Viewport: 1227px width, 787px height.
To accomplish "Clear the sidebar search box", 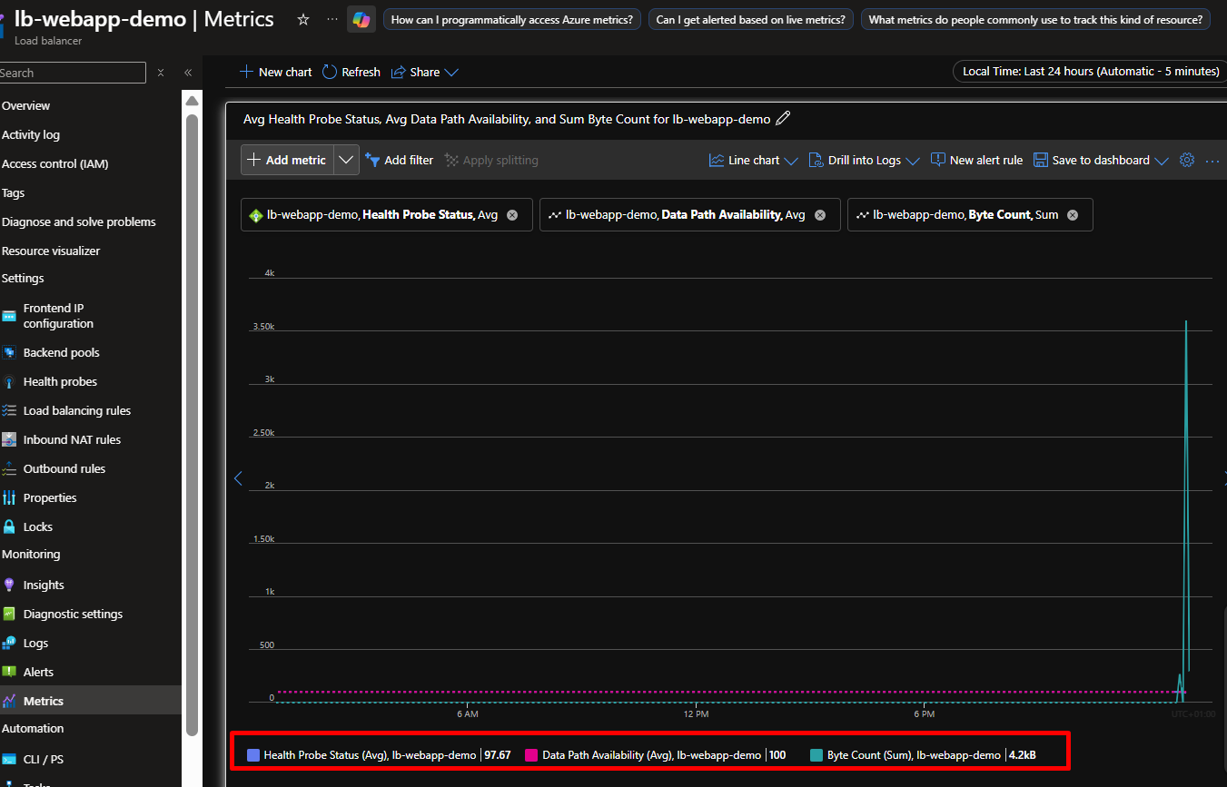I will point(161,73).
